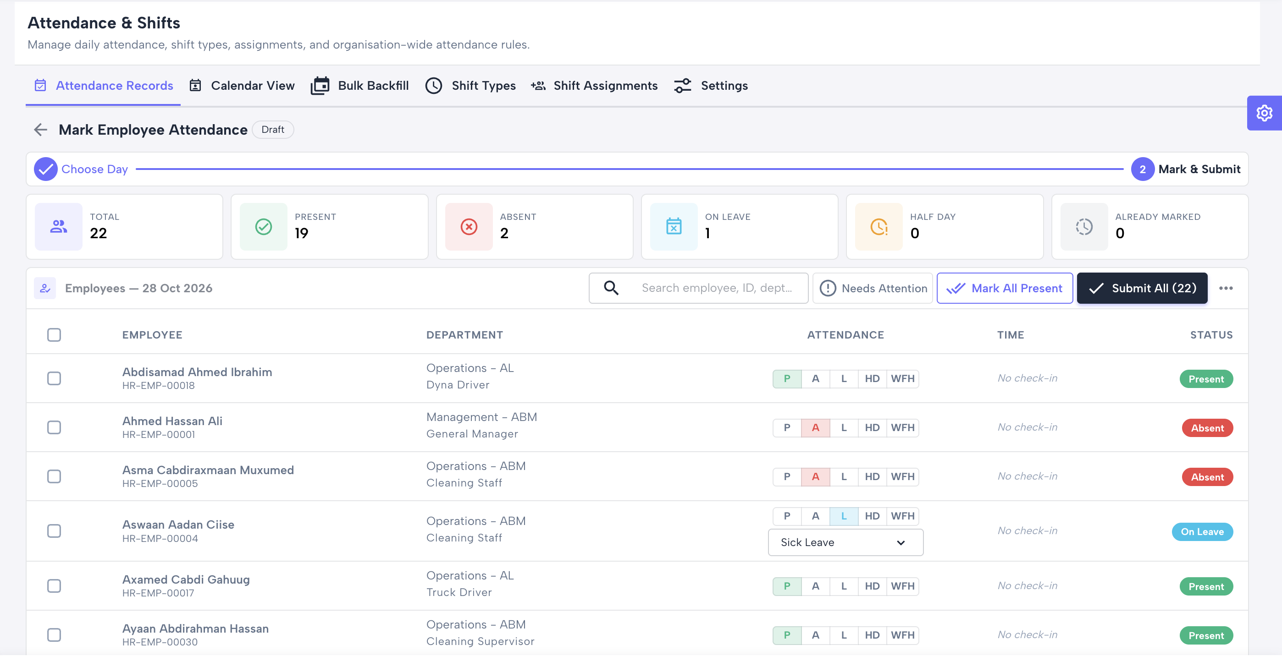The width and height of the screenshot is (1282, 656).
Task: Open the Settings tab
Action: point(711,86)
